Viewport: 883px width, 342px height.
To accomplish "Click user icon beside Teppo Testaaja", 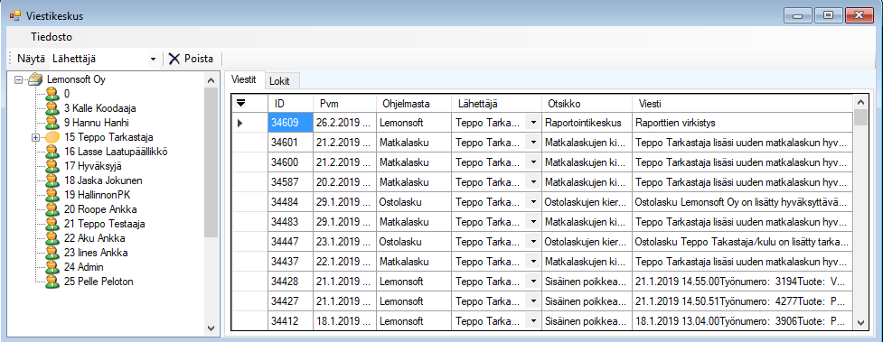I will pos(52,224).
